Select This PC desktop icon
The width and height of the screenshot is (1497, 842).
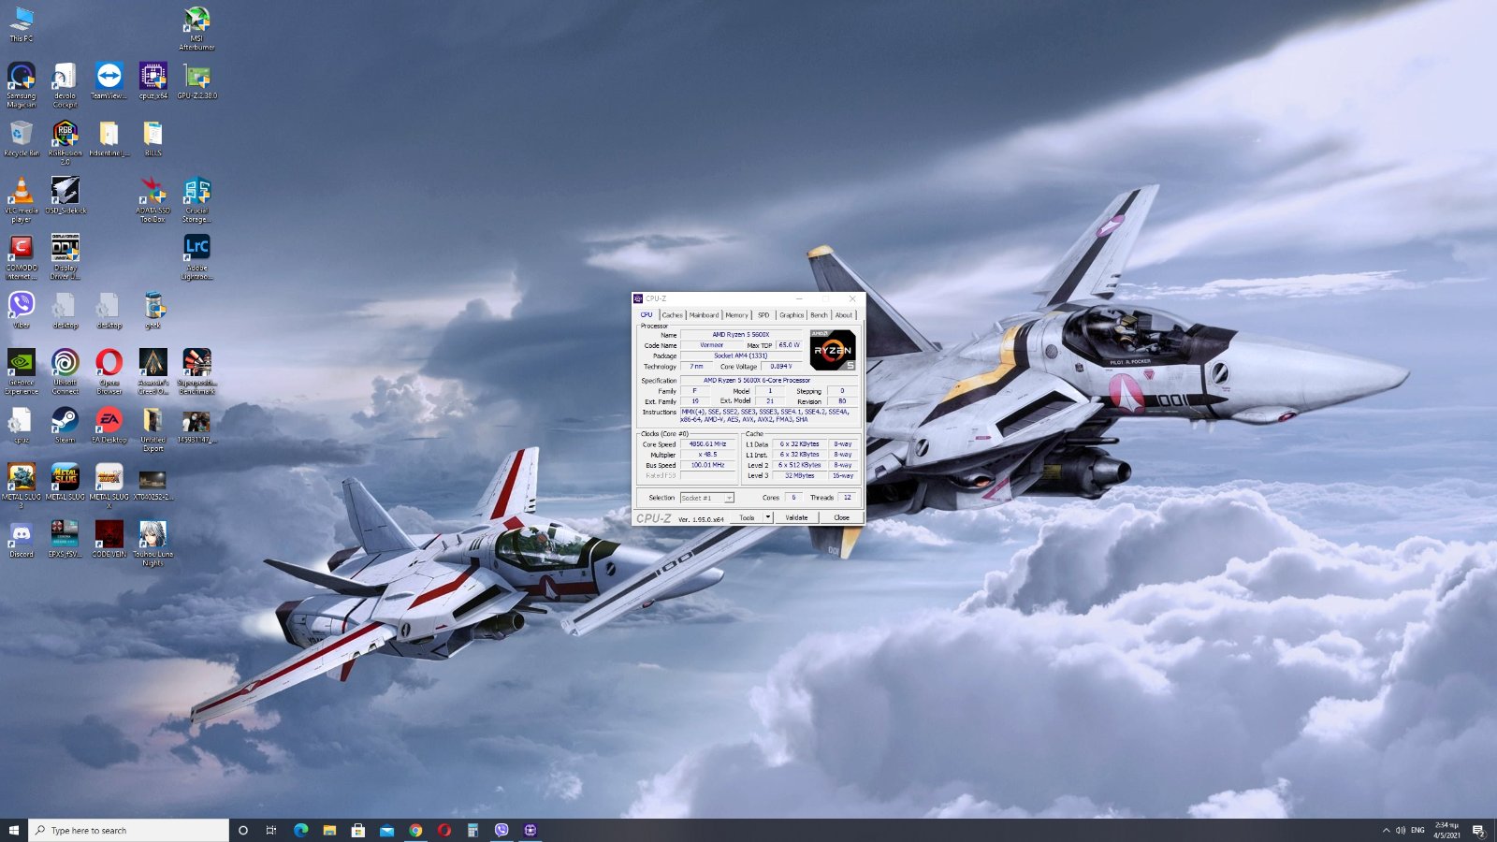[21, 25]
